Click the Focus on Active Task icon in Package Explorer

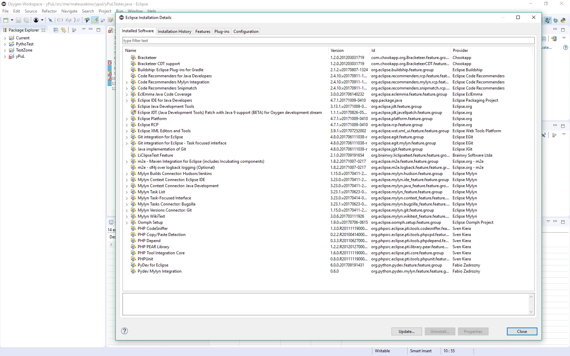tap(74, 30)
